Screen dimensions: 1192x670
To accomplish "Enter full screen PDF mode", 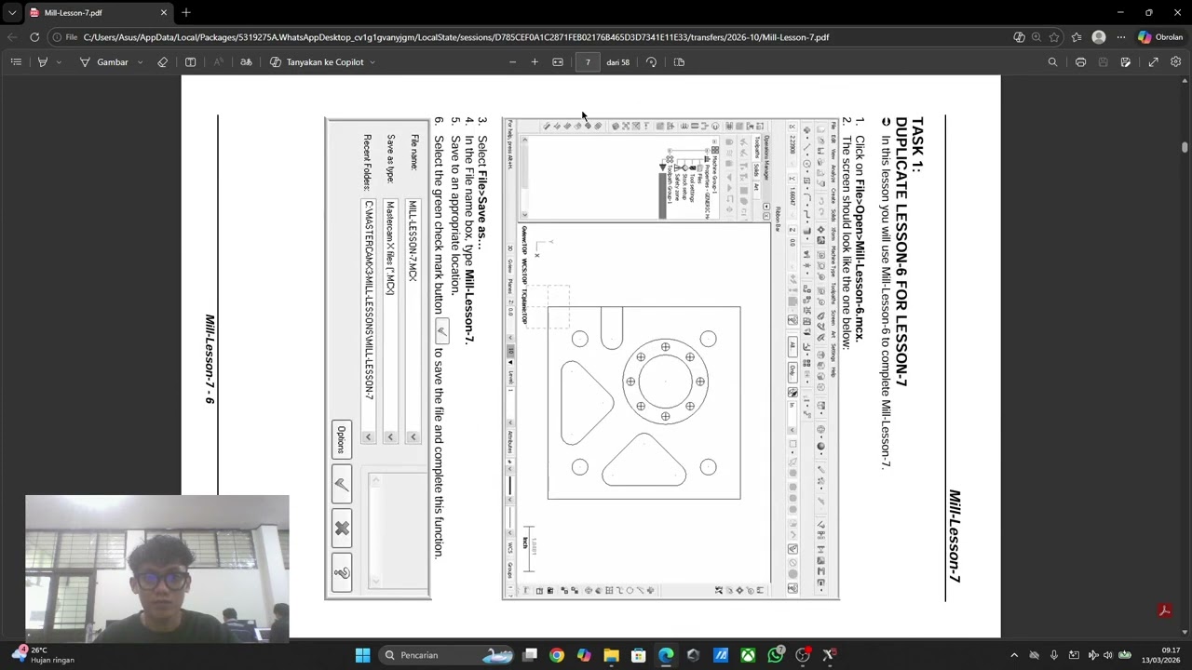I will [x=1153, y=62].
